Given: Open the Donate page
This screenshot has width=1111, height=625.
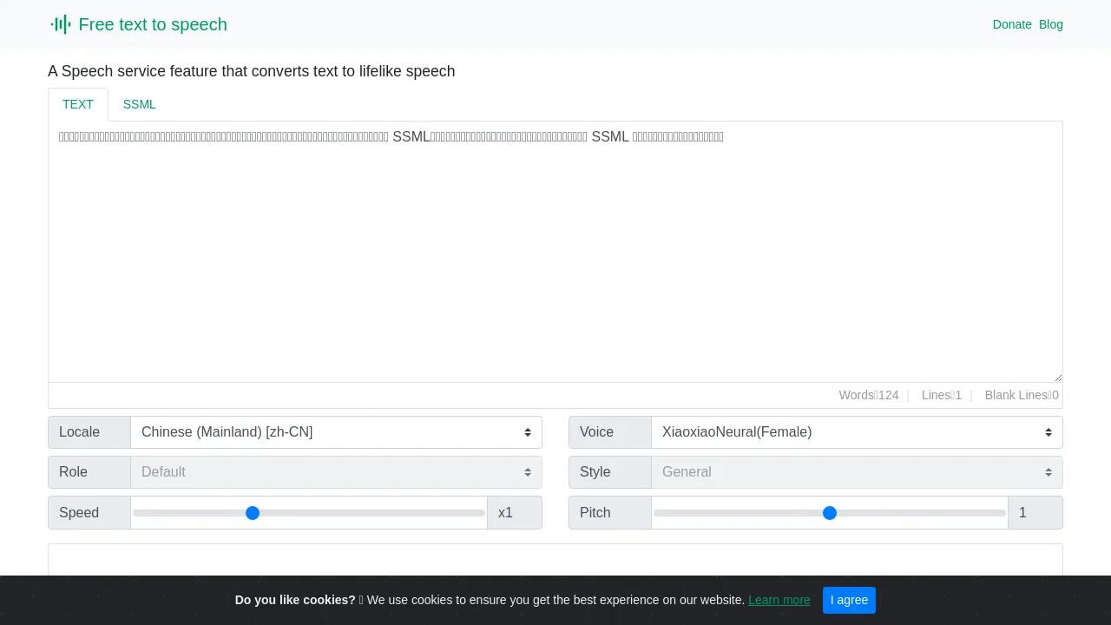Looking at the screenshot, I should click(x=1012, y=24).
